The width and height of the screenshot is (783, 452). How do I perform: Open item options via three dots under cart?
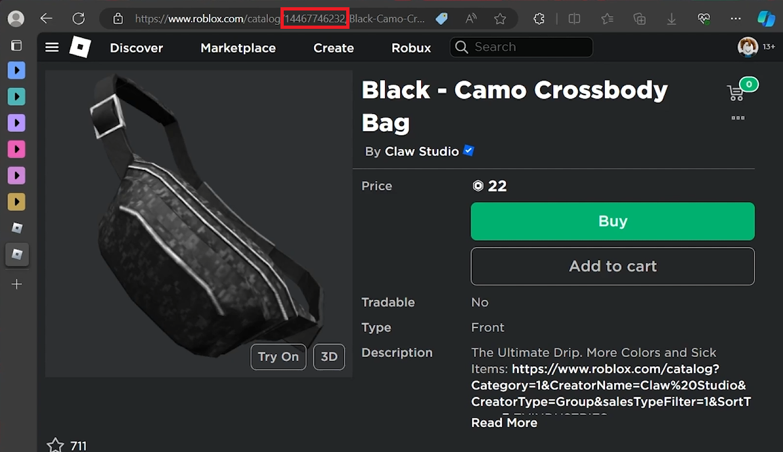tap(738, 118)
